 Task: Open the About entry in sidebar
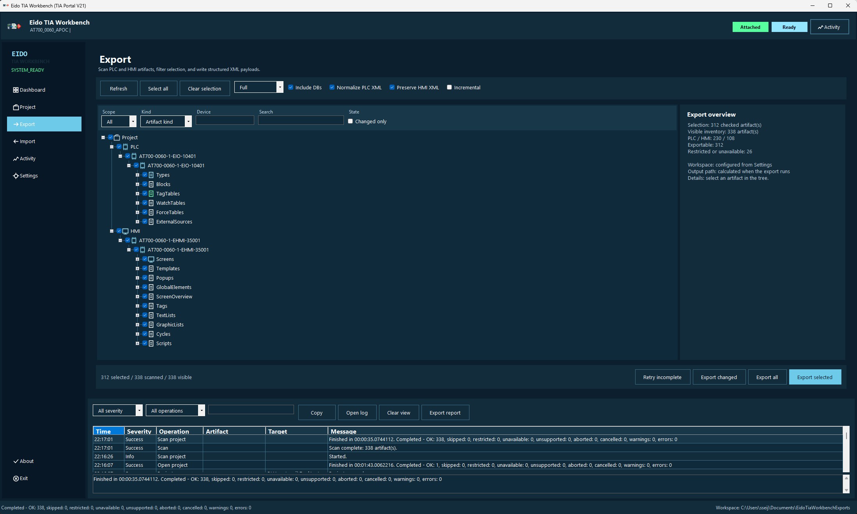(44, 461)
